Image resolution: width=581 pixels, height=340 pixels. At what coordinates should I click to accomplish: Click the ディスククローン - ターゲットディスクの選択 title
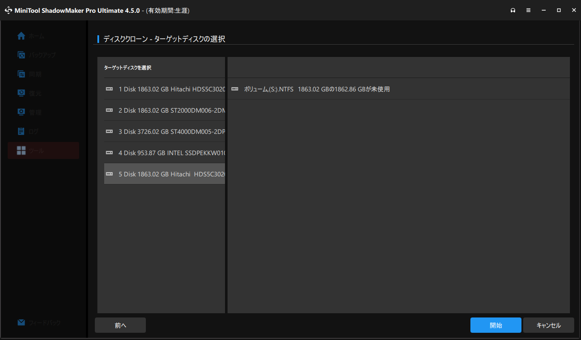[164, 39]
